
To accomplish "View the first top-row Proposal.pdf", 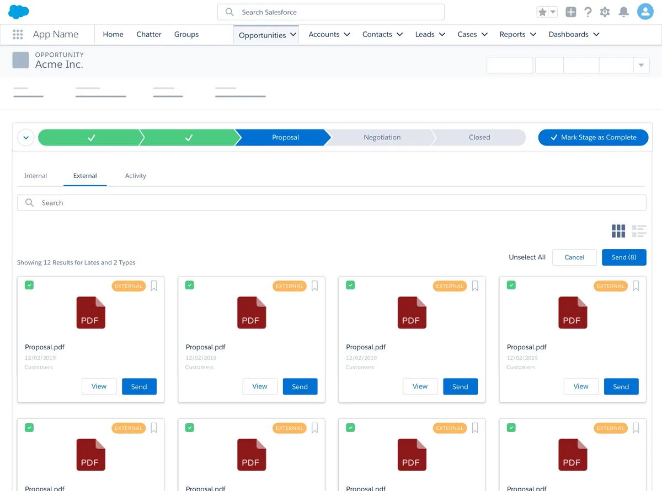I will coord(99,386).
